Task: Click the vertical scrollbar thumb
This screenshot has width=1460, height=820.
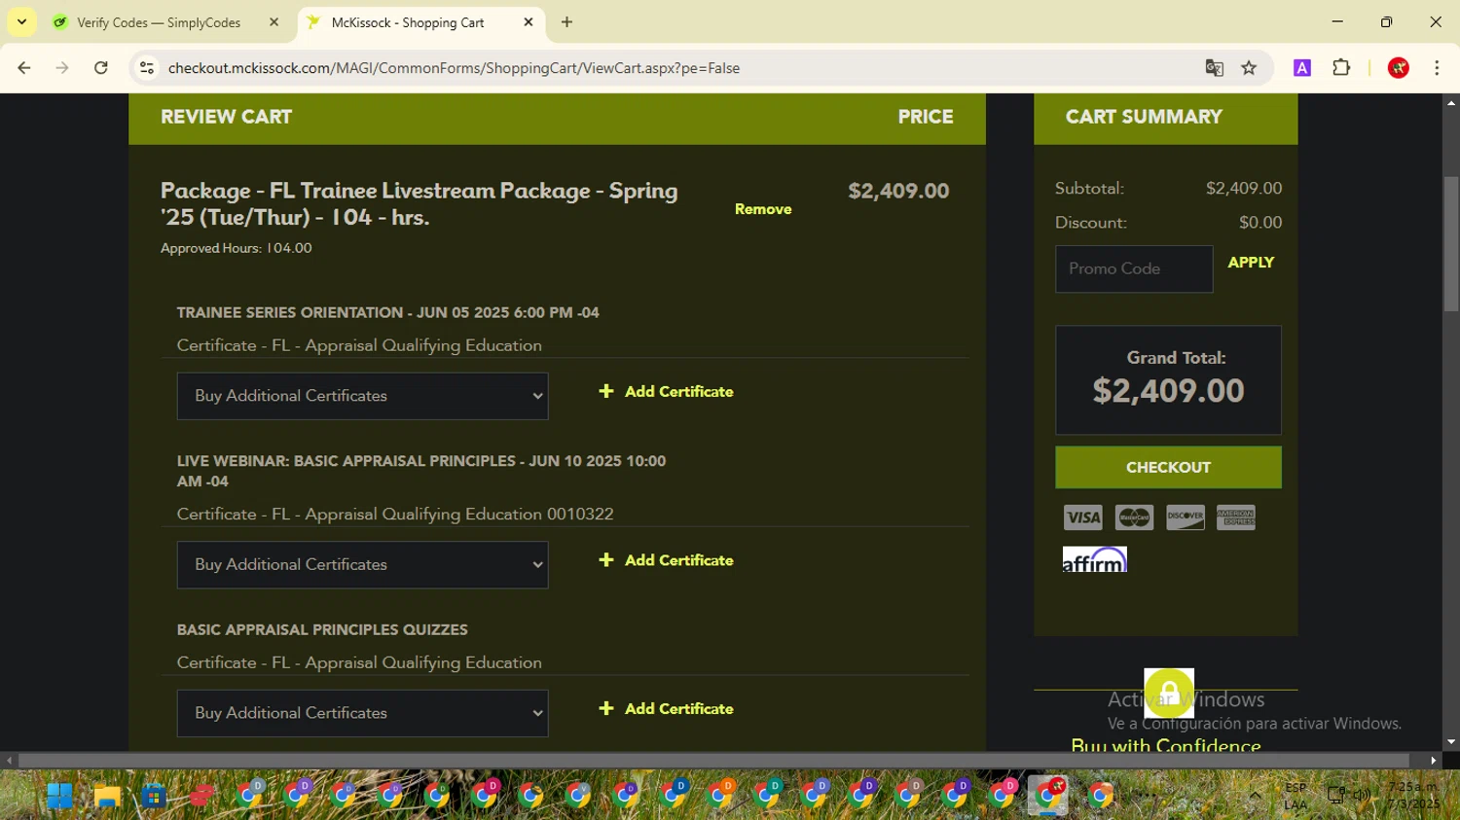Action: click(x=1451, y=243)
